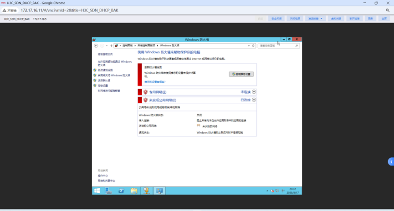Select 控制面板 breadcrumb in address bar
Image resolution: width=394 pixels, height=211 pixels.
[x=128, y=45]
